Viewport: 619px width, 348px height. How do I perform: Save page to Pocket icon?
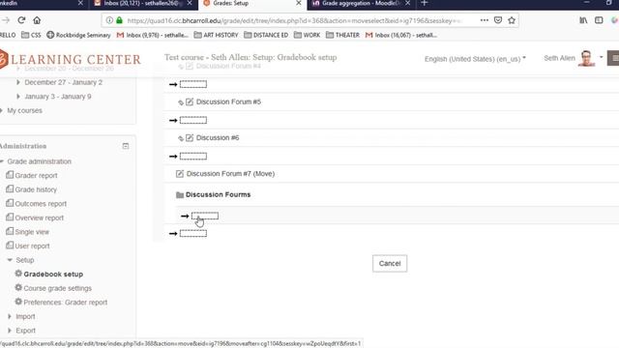498,20
